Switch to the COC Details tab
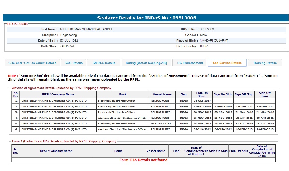Image resolution: width=289 pixels, height=171 pixels. point(73,63)
